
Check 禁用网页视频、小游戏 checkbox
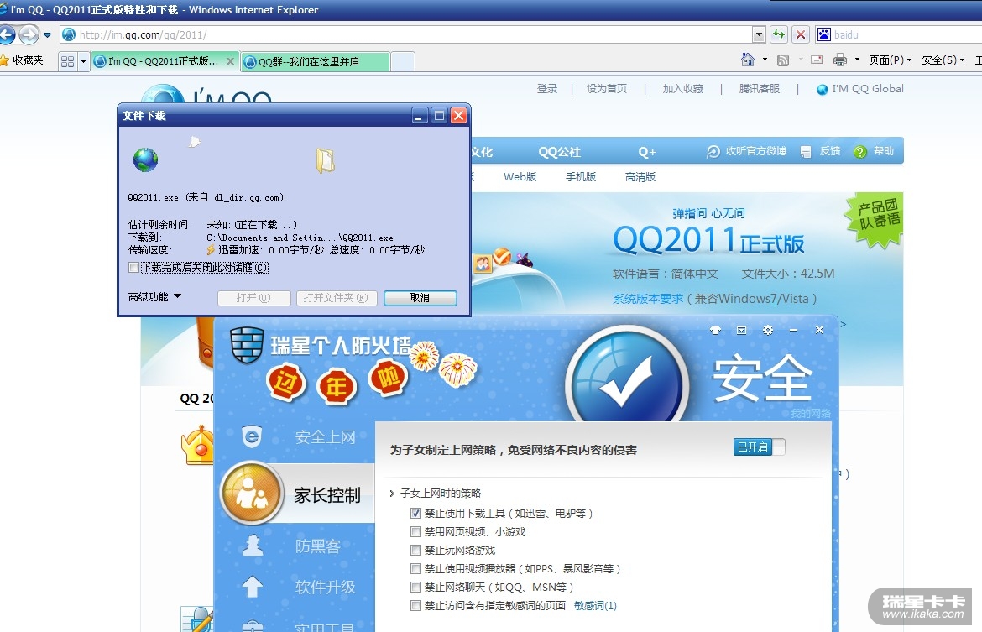pyautogui.click(x=415, y=532)
